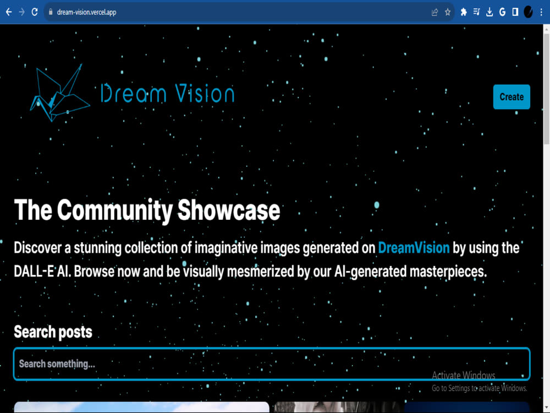
Task: Bookmark this page with the star
Action: pos(448,12)
